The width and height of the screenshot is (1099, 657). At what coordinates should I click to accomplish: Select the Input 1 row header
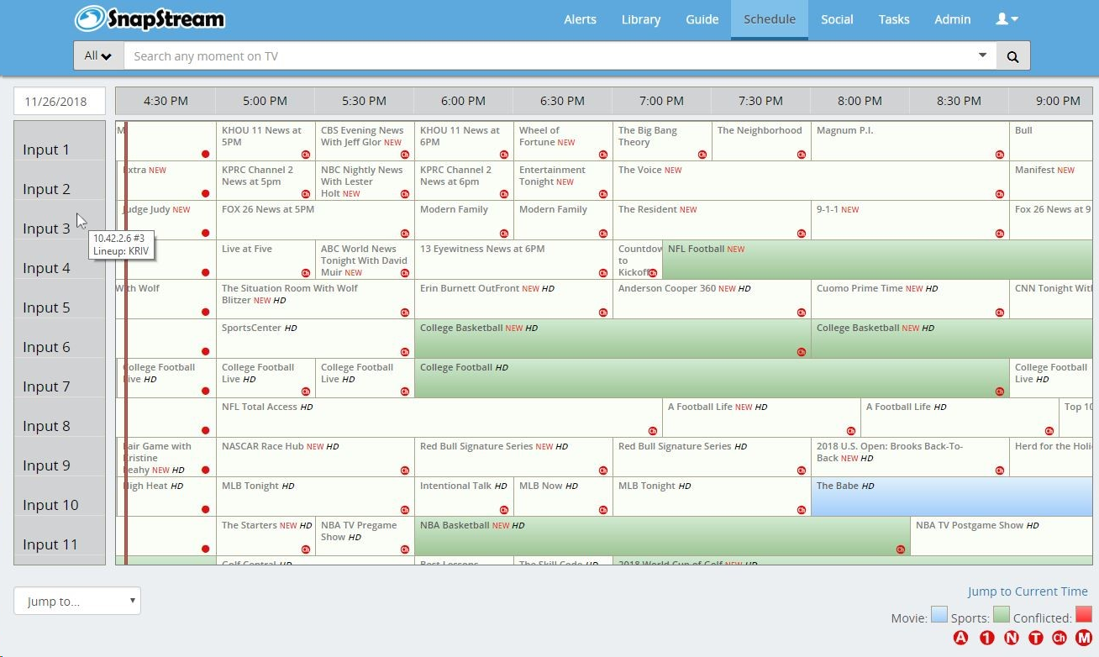pyautogui.click(x=60, y=141)
